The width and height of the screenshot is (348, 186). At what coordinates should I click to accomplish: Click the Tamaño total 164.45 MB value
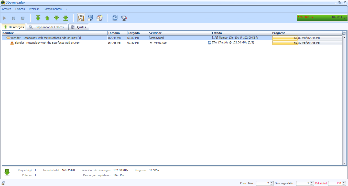pyautogui.click(x=68, y=170)
